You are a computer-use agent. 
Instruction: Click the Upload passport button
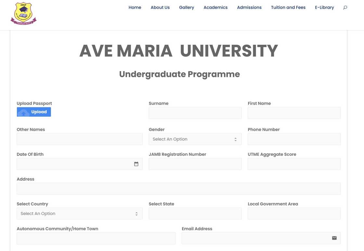(34, 112)
